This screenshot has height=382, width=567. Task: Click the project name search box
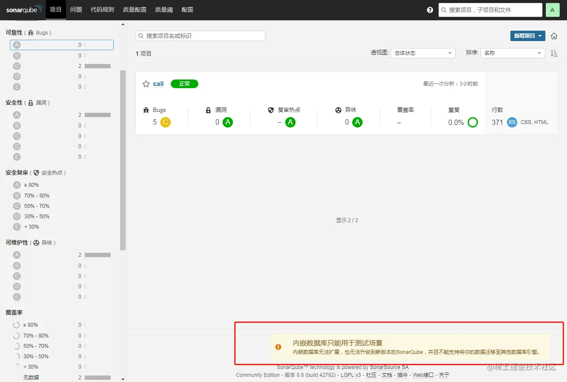point(201,36)
